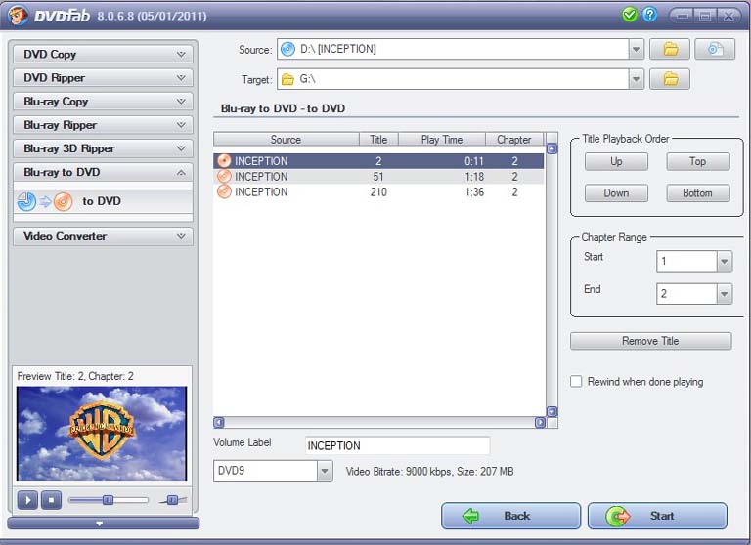Sort list by Source column header
This screenshot has height=545, width=751.
point(286,140)
